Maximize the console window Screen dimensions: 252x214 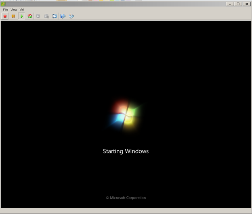238,4
